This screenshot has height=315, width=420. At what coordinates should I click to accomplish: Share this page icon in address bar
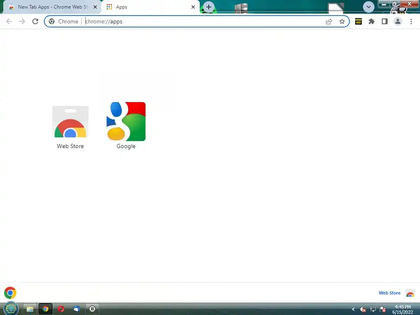click(329, 21)
